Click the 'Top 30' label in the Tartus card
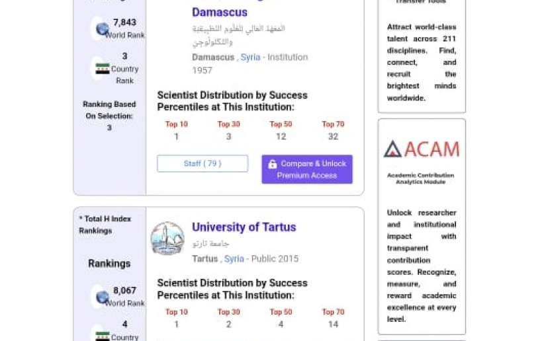 point(228,312)
